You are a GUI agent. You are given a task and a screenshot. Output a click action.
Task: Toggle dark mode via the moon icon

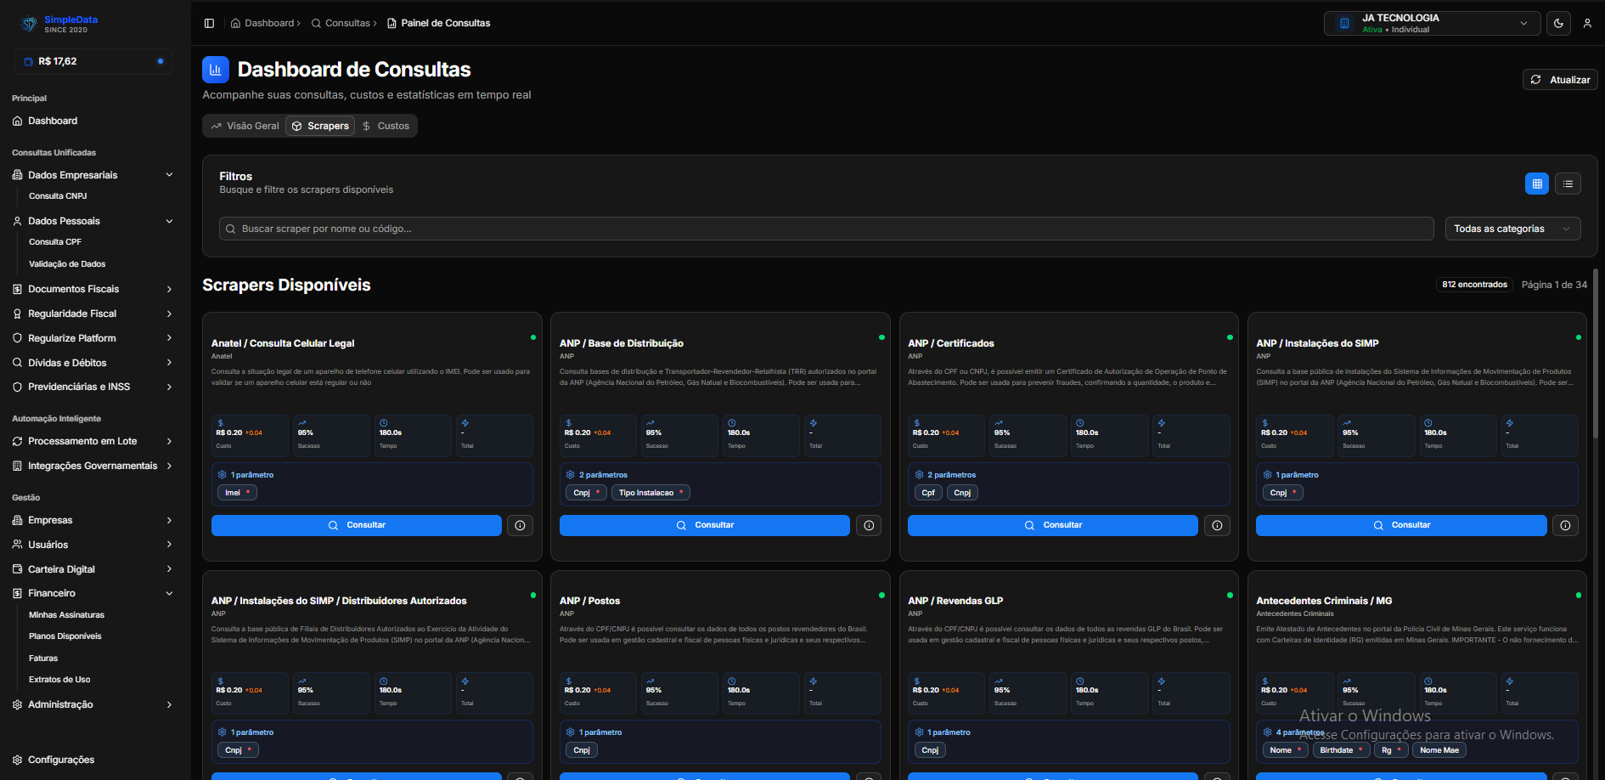(x=1558, y=23)
